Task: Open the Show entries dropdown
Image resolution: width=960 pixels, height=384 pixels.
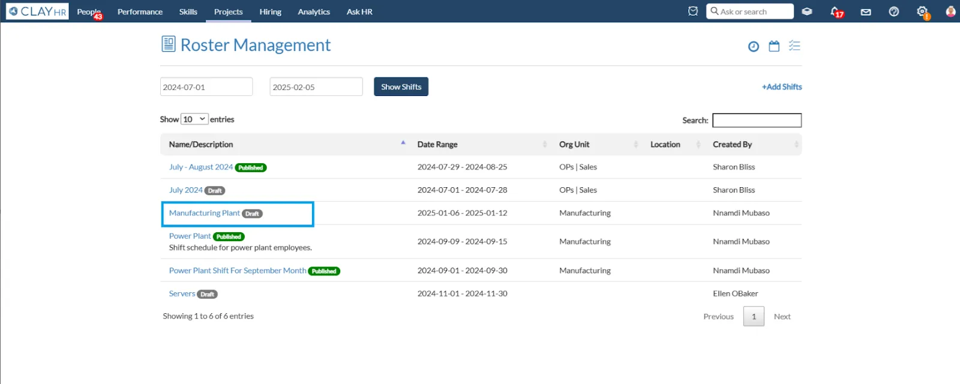Action: tap(194, 119)
